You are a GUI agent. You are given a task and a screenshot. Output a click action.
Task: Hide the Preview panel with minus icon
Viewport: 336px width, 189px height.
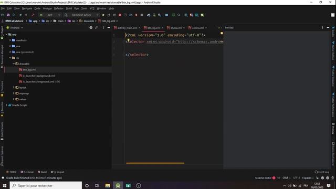tap(328, 28)
